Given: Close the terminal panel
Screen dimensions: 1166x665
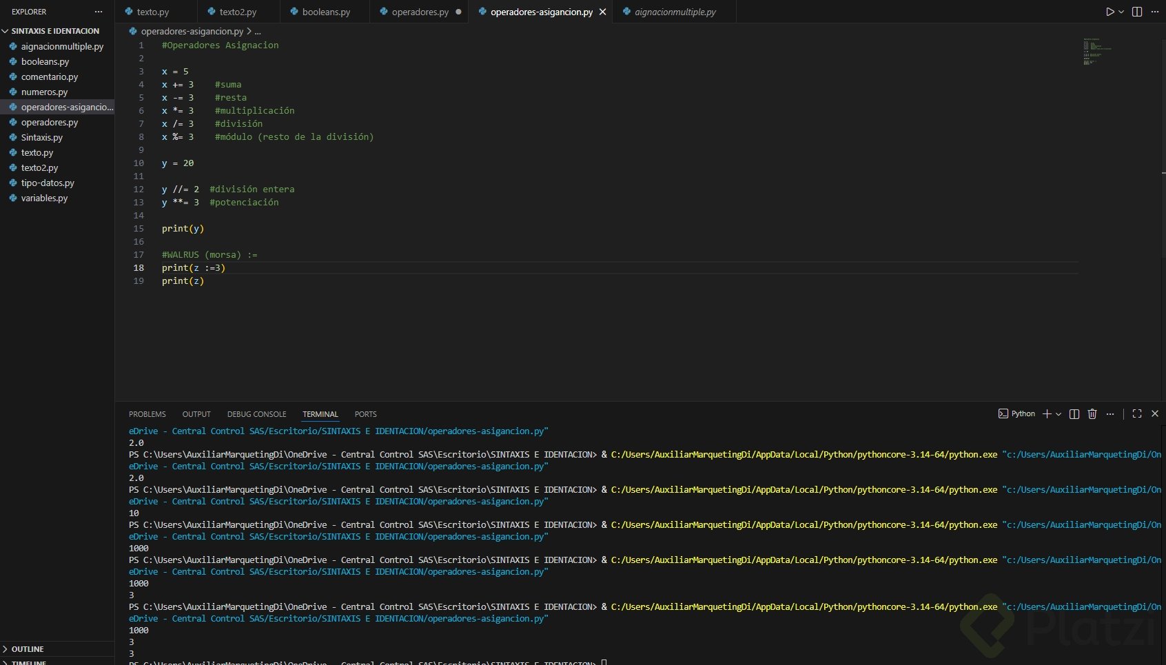Looking at the screenshot, I should tap(1155, 413).
